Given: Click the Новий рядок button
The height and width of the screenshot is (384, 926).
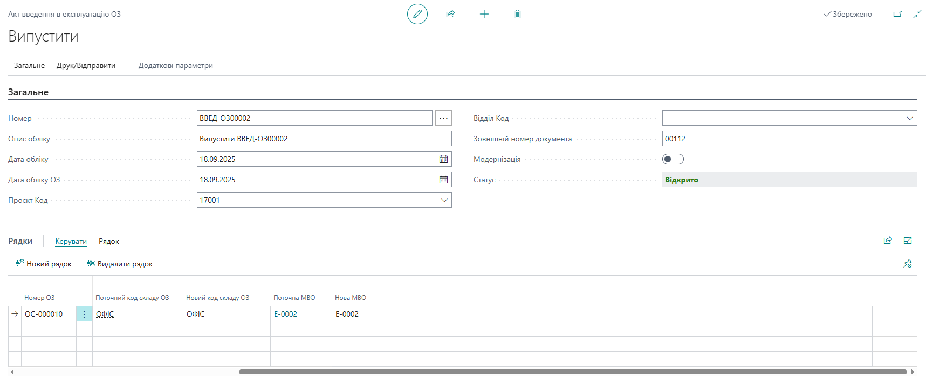Looking at the screenshot, I should coord(44,264).
